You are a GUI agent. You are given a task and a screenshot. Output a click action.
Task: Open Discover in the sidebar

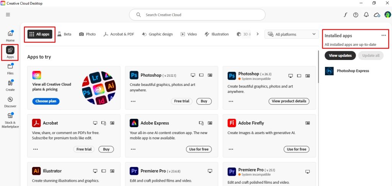[x=10, y=102]
